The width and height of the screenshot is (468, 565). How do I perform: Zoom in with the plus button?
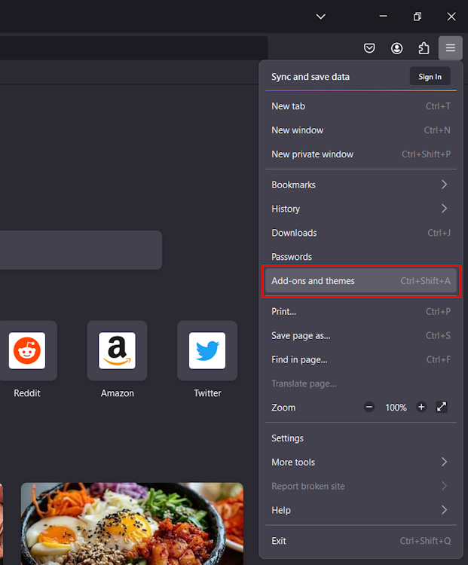click(x=421, y=407)
